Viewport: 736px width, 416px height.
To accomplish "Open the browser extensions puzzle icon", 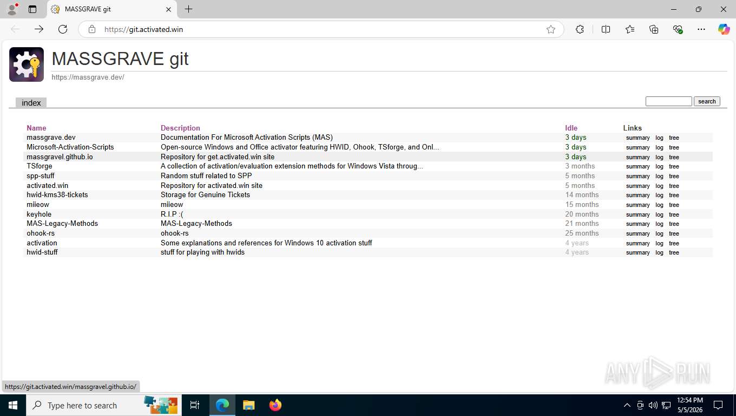I will [580, 29].
